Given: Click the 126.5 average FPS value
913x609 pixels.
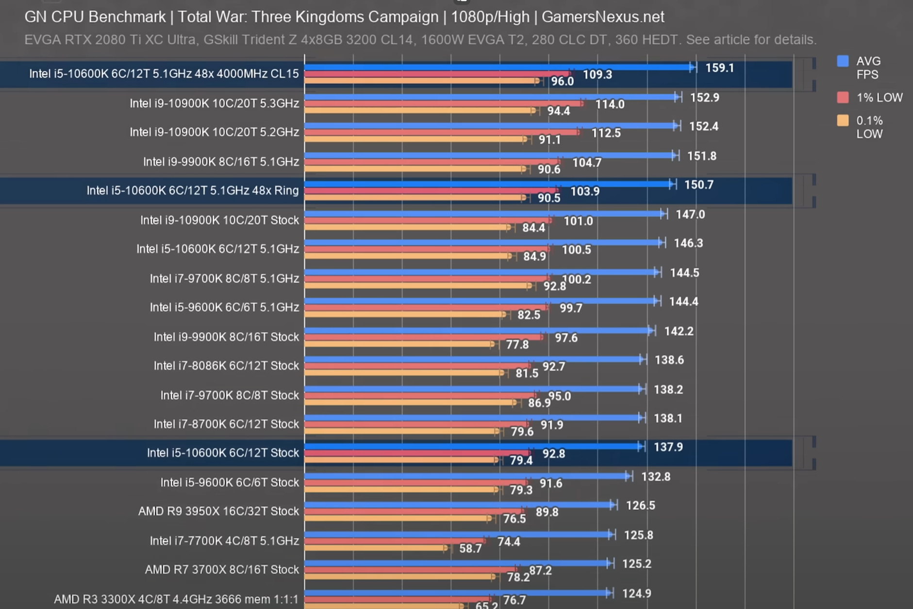Looking at the screenshot, I should 640,506.
